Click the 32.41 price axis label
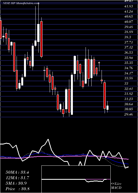This screenshot has height=193, width=138. click(129, 89)
